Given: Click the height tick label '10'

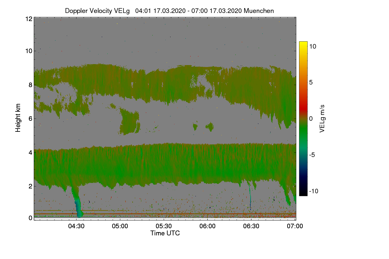Looking at the screenshot, I should point(28,51).
